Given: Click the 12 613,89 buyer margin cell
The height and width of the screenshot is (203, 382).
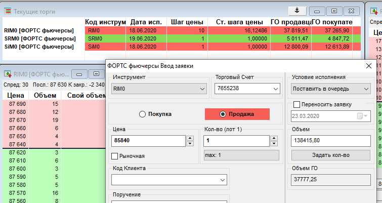Looking at the screenshot, I should tap(332, 47).
